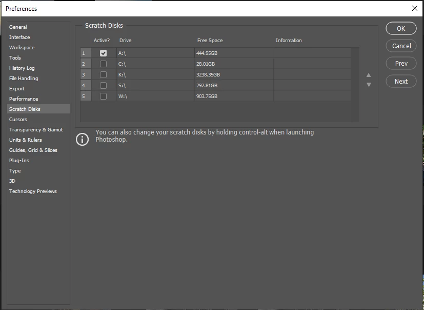Select Scratch Disks in the sidebar
This screenshot has height=310, width=424.
pos(38,109)
